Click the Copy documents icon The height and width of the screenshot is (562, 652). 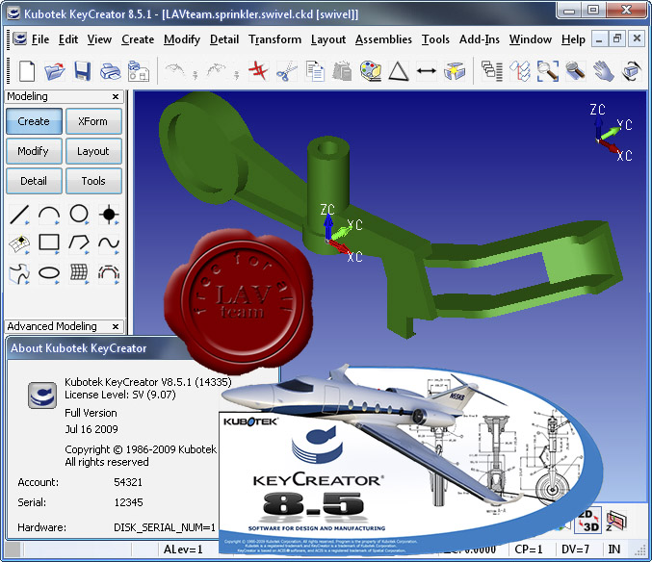[315, 71]
